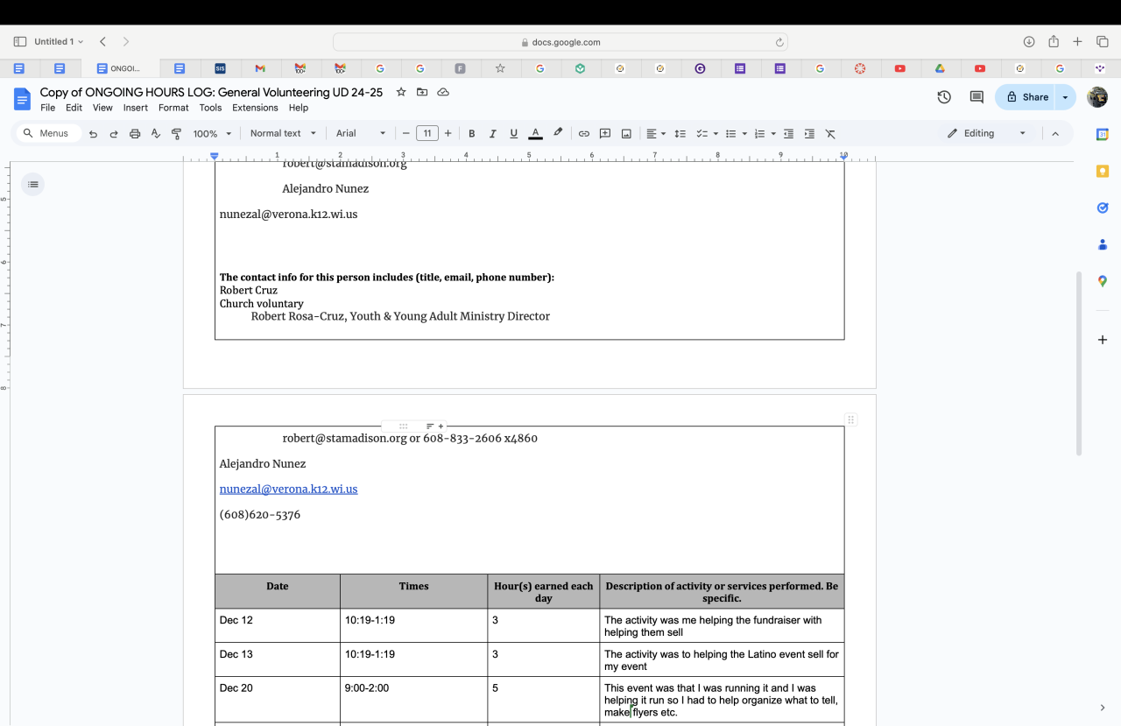Open Google Calendar in the side panel
This screenshot has width=1121, height=726.
[x=1103, y=134]
